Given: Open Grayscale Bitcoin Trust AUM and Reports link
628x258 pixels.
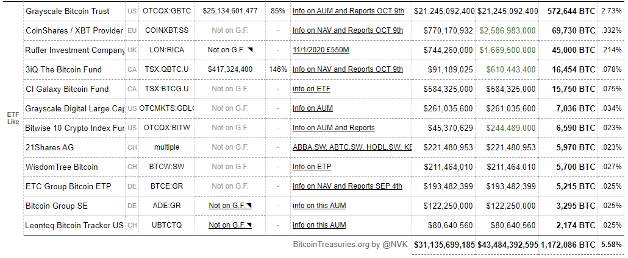Looking at the screenshot, I should point(348,11).
